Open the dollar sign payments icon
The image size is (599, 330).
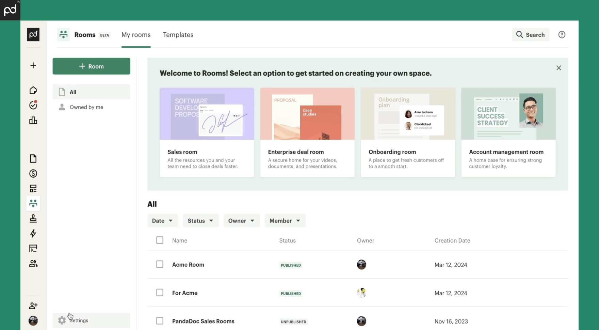33,174
